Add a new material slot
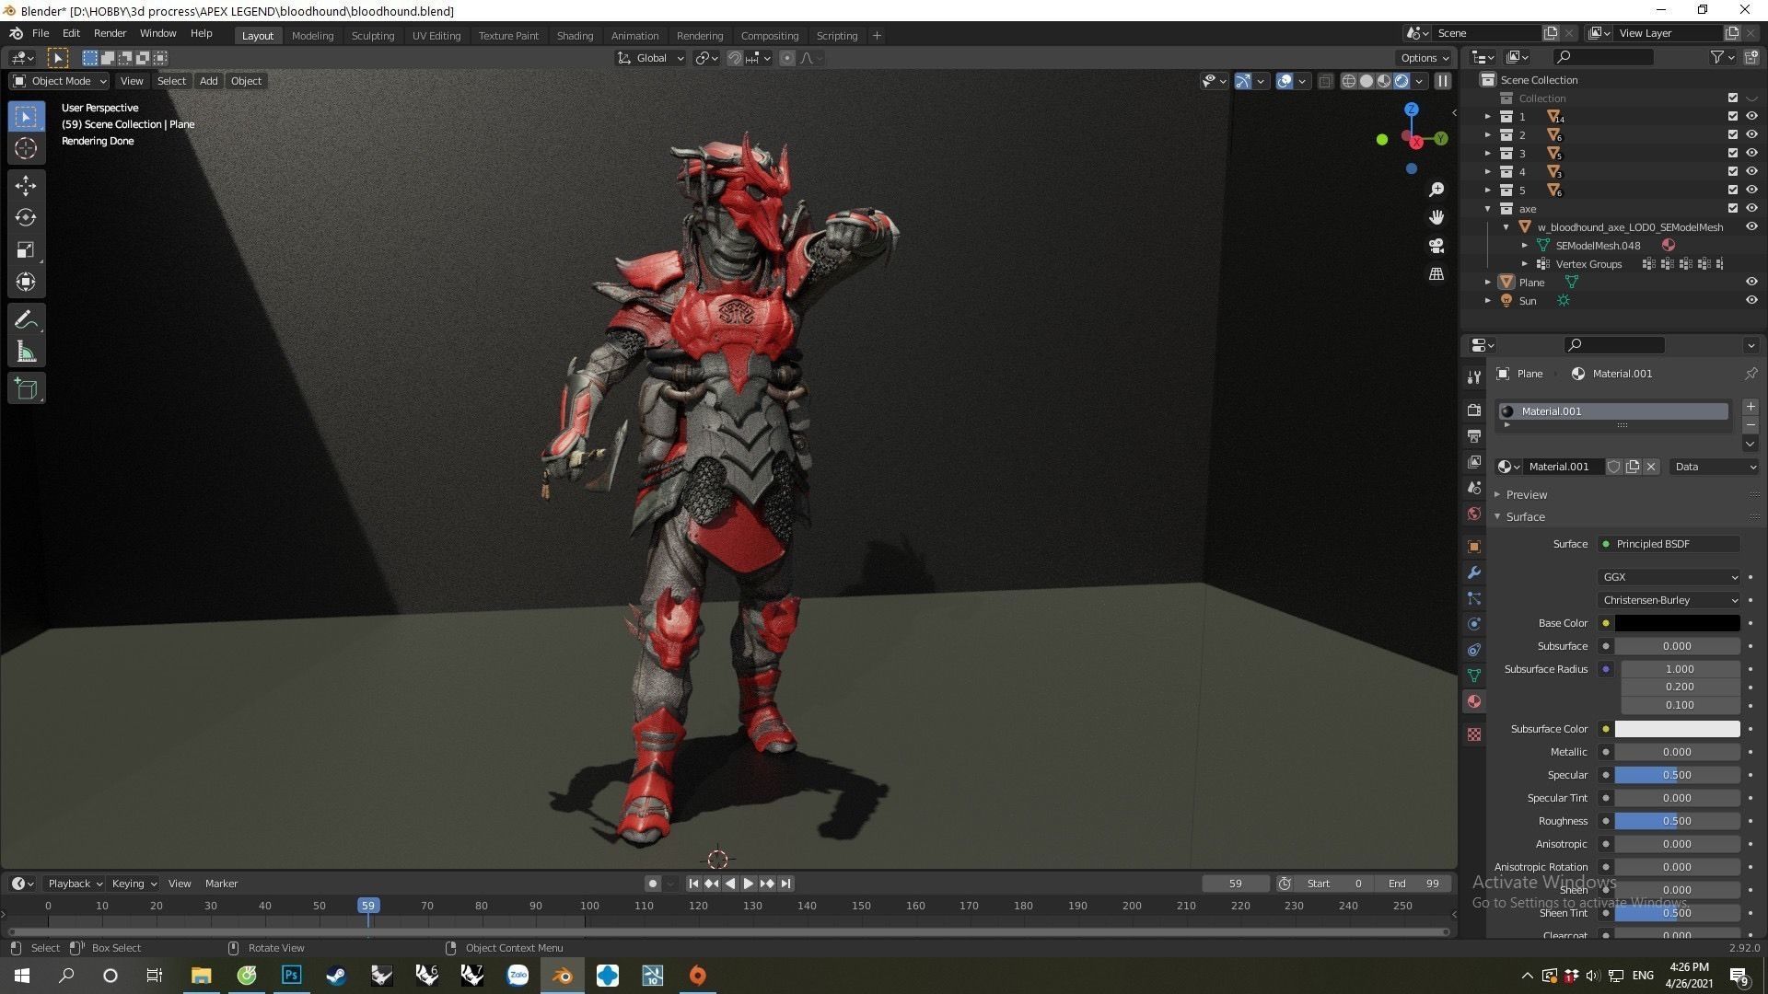The width and height of the screenshot is (1768, 994). 1751,407
